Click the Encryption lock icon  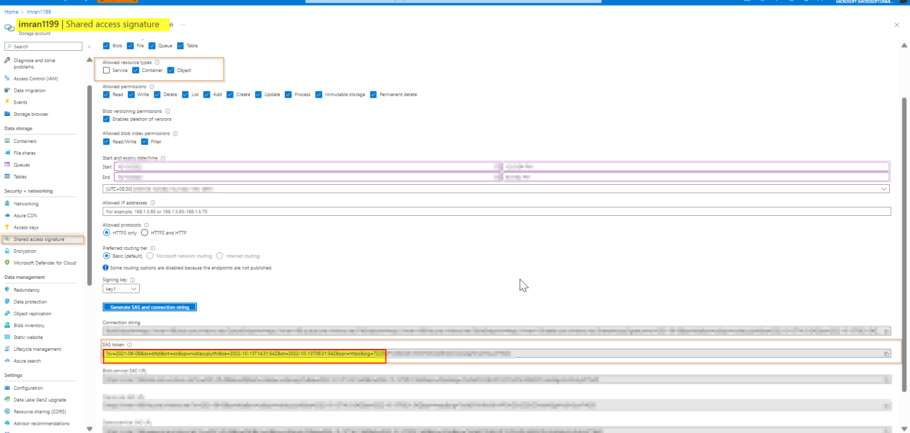click(x=7, y=251)
